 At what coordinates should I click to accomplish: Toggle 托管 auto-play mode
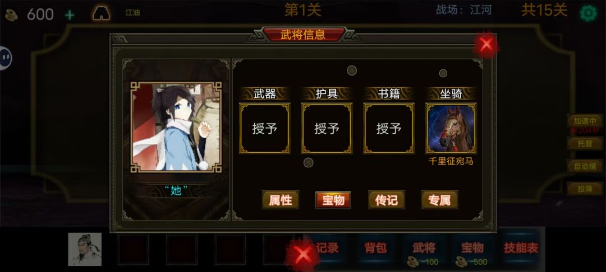585,144
